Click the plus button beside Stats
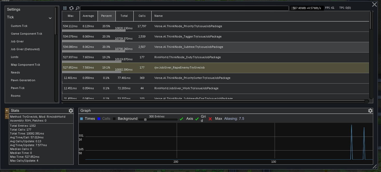 click(x=7, y=110)
